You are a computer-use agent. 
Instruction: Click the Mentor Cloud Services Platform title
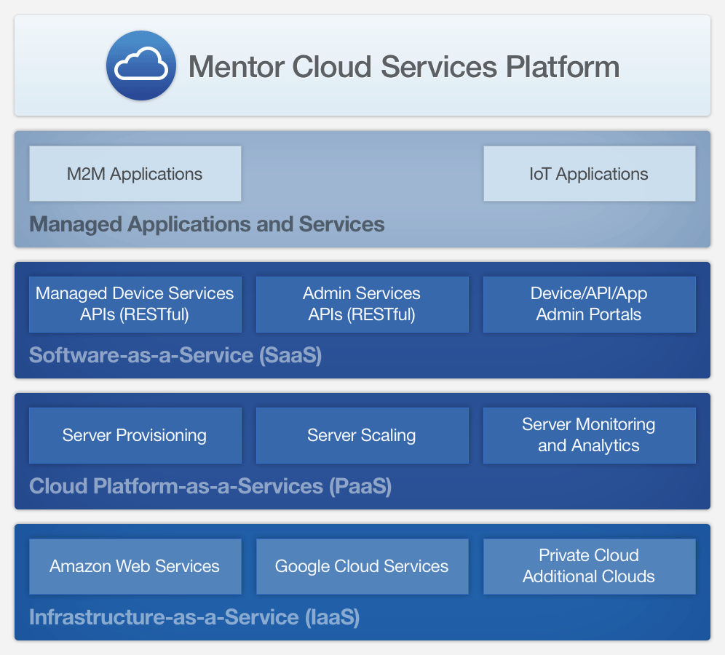404,67
